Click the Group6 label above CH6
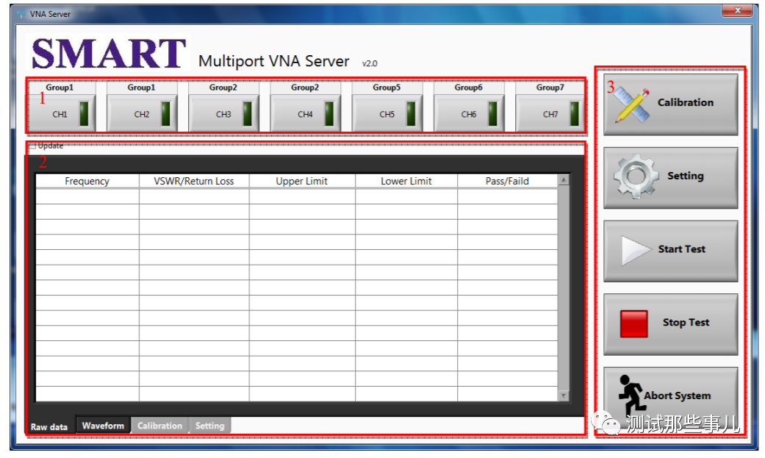 [468, 87]
